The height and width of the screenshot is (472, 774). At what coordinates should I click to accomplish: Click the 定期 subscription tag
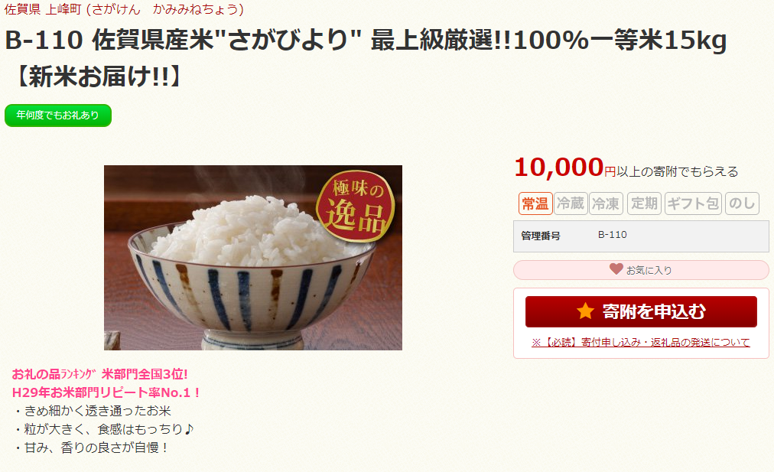click(644, 203)
